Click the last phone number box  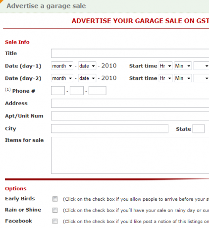98,91
